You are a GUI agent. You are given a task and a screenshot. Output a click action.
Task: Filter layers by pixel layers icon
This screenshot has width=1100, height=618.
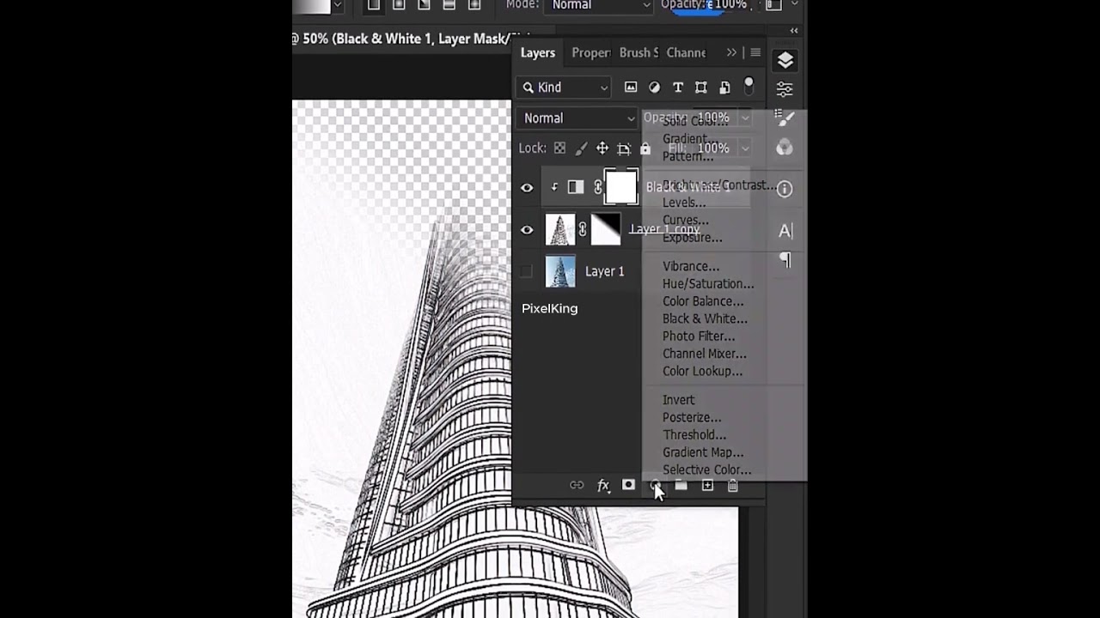coord(631,88)
